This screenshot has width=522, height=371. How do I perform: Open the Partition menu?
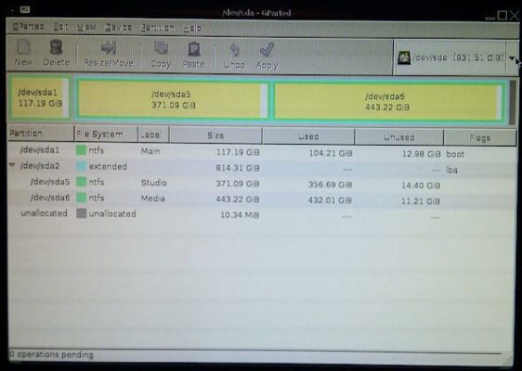(157, 28)
